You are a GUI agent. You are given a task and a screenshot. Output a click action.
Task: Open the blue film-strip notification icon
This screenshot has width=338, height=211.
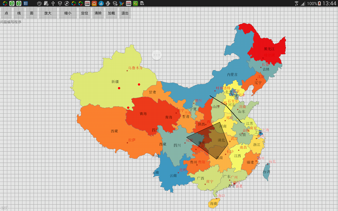point(26,3)
